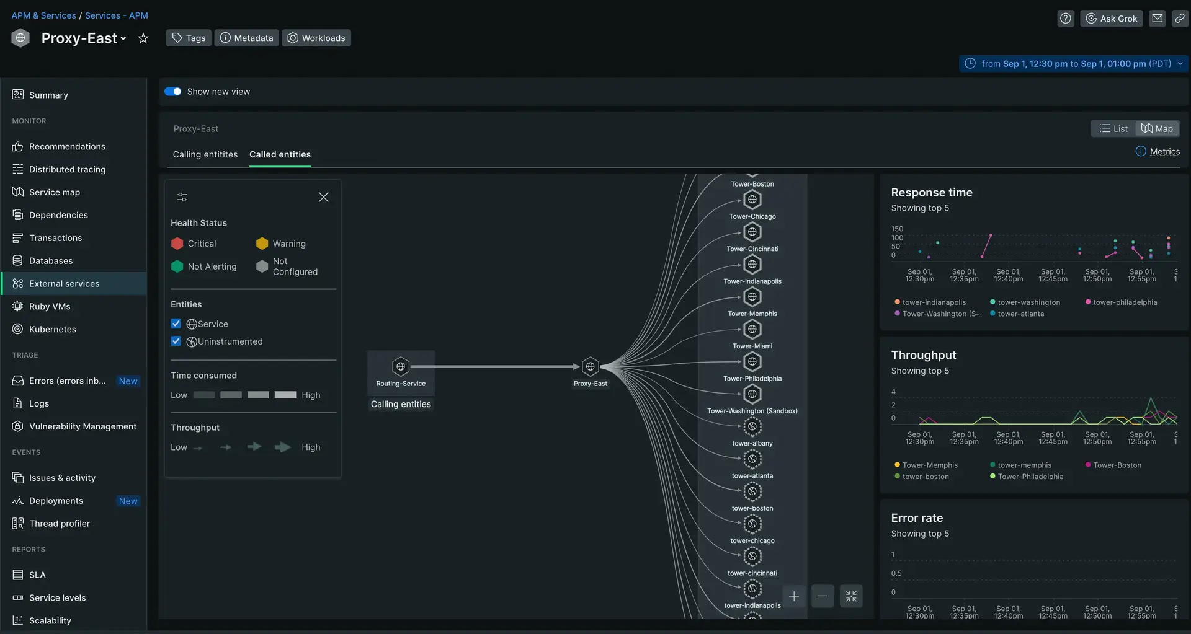Uncheck the Uninstrumented entities checkbox
Image resolution: width=1191 pixels, height=634 pixels.
[176, 341]
